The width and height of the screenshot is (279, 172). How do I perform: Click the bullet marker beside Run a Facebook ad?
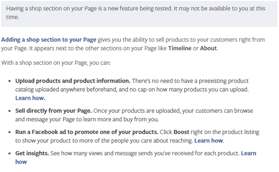[9, 132]
